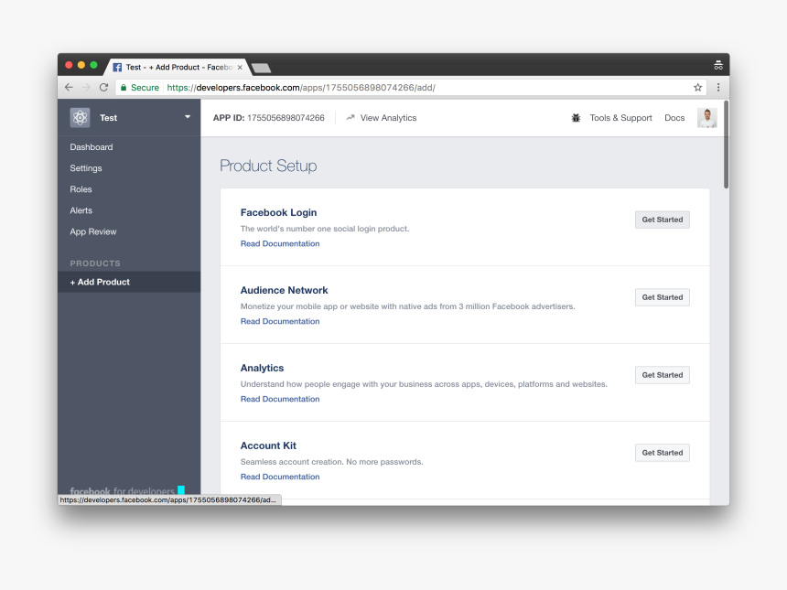This screenshot has width=787, height=590.
Task: Click the Facebook favicon on the tab
Action: pos(117,67)
